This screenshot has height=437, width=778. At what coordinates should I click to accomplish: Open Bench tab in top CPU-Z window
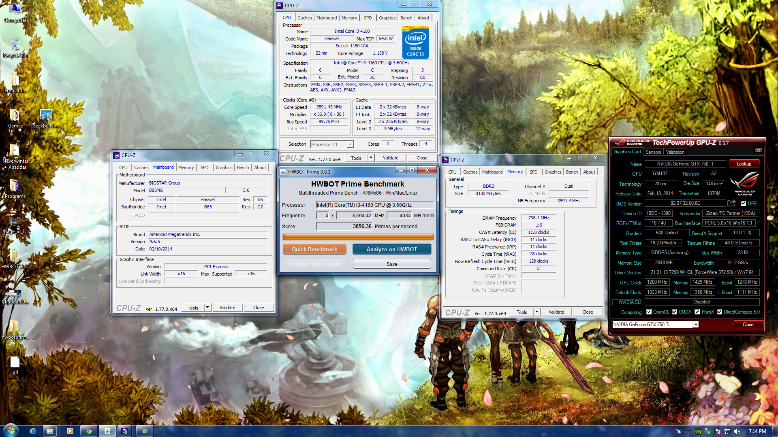point(406,18)
